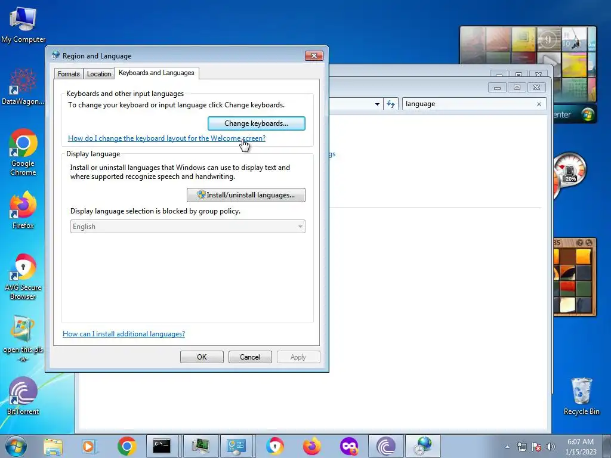Screen dimensions: 611x458
Task: Select the Google Chrome desktop shortcut
Action: point(23,152)
